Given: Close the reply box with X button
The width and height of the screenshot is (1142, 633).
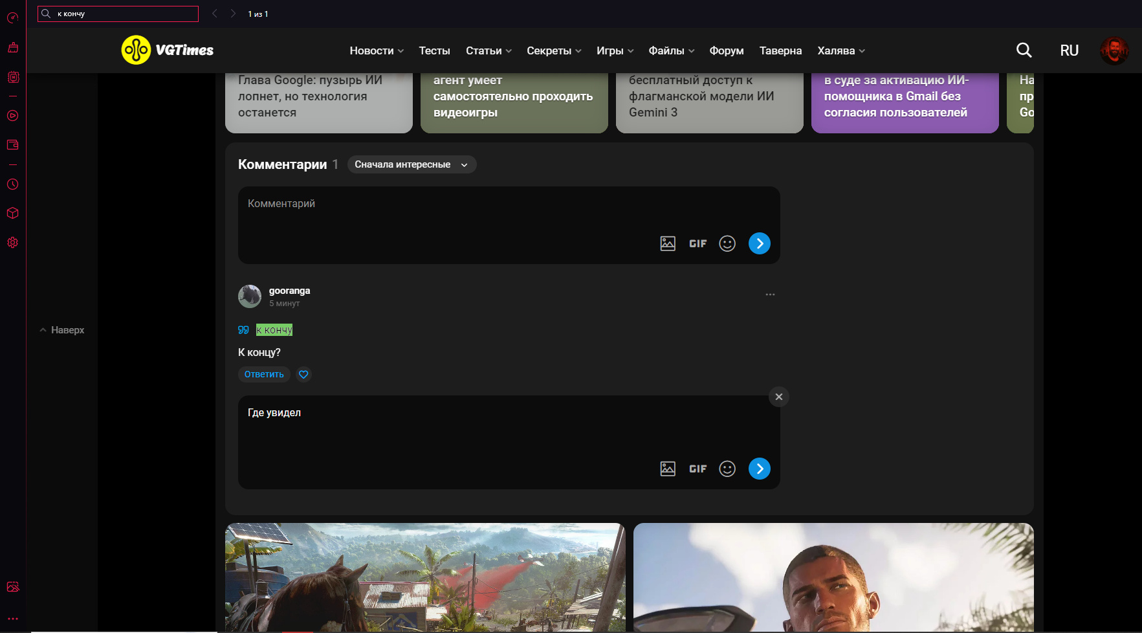Looking at the screenshot, I should click(x=778, y=397).
